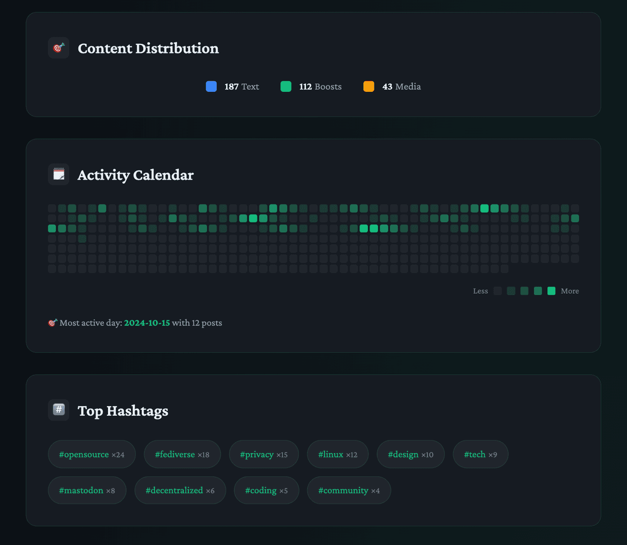The height and width of the screenshot is (545, 627).
Task: Click the Activity Calendar notepad icon
Action: [x=59, y=175]
